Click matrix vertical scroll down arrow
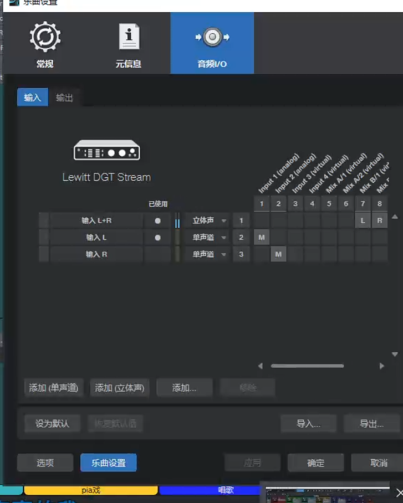Viewport: 403px width, 503px height. (x=395, y=354)
